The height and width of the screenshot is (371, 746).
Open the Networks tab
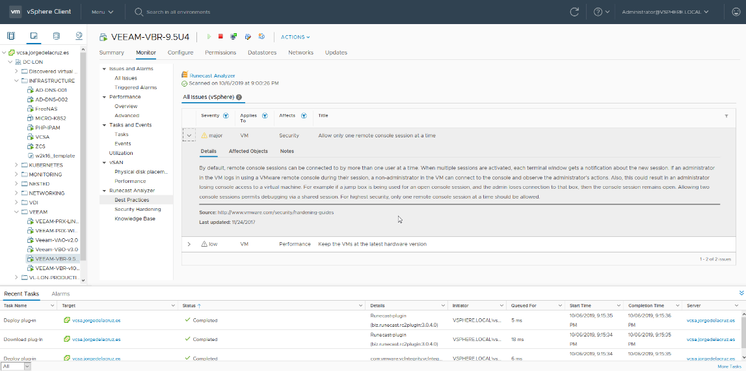(x=300, y=52)
